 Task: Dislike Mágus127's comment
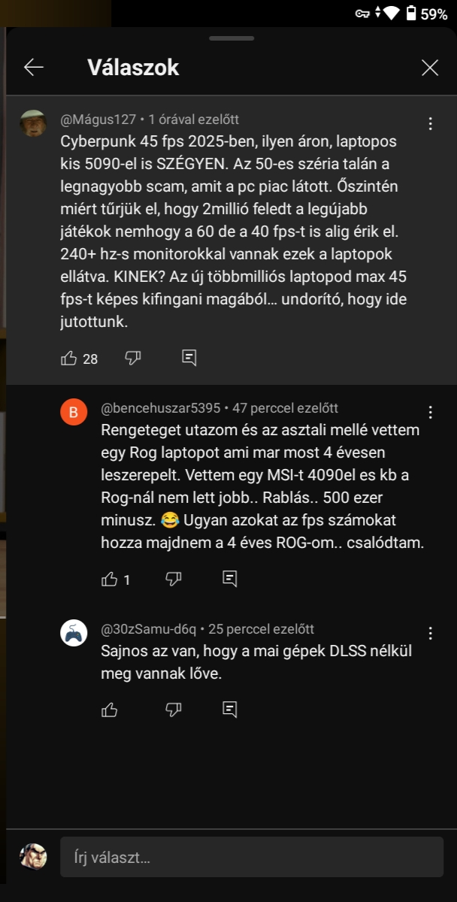[133, 358]
